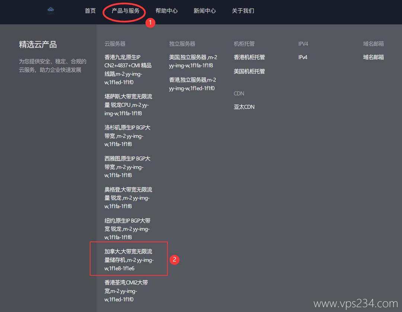Click the 独立服务器 category heading
402x312 pixels.
(182, 44)
